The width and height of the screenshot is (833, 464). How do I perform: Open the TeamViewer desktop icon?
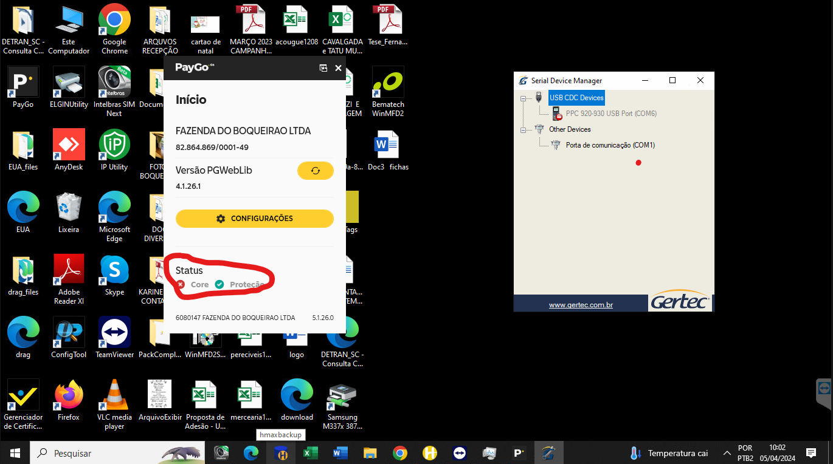tap(114, 338)
